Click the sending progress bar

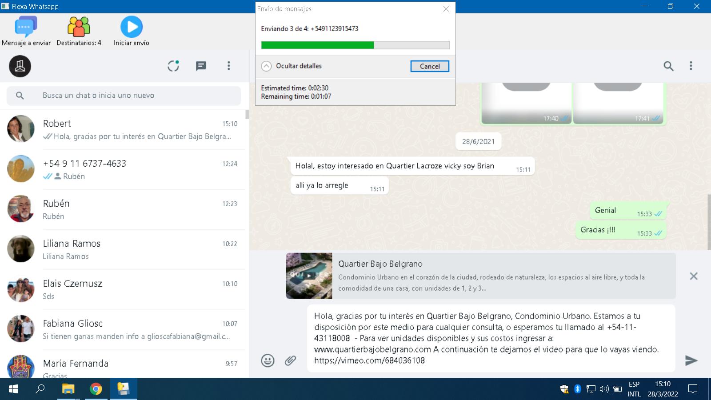pyautogui.click(x=355, y=45)
